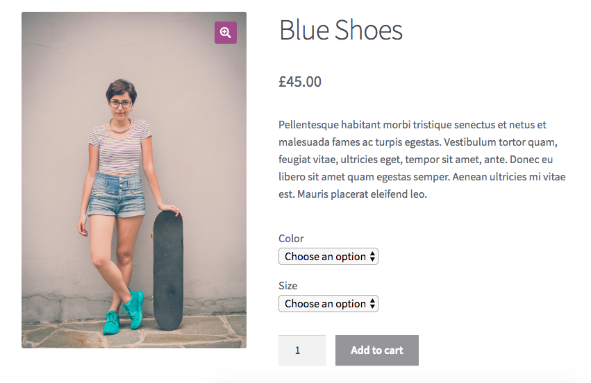This screenshot has height=383, width=591.
Task: Click the Size field label
Action: pyautogui.click(x=288, y=285)
